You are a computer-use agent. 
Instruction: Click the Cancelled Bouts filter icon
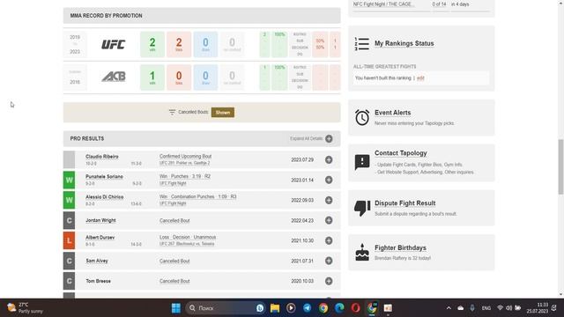173,112
